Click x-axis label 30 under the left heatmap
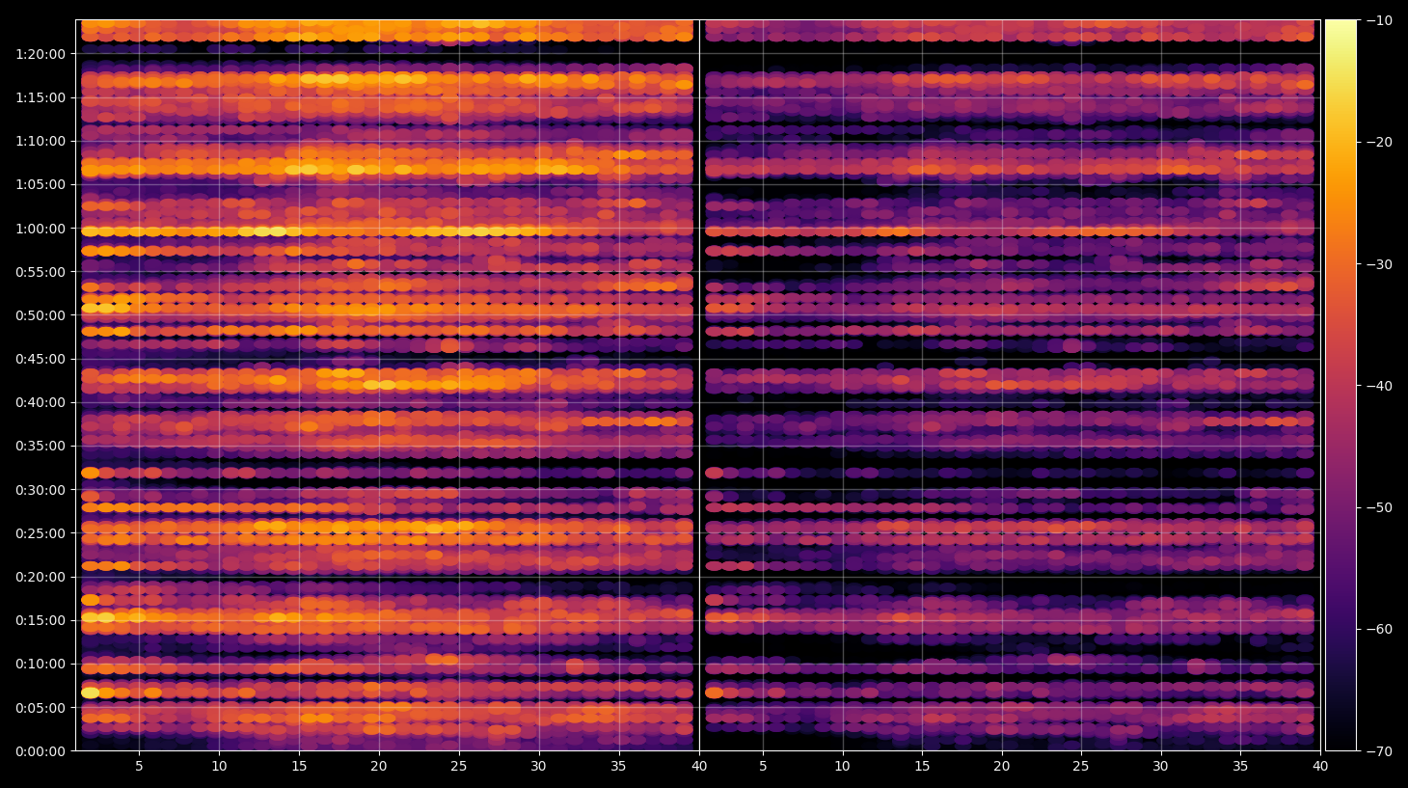 click(538, 767)
